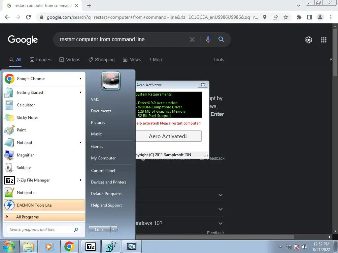Screen dimensions: 338x253
Task: Open Sticky Notes
Action: coord(44,118)
